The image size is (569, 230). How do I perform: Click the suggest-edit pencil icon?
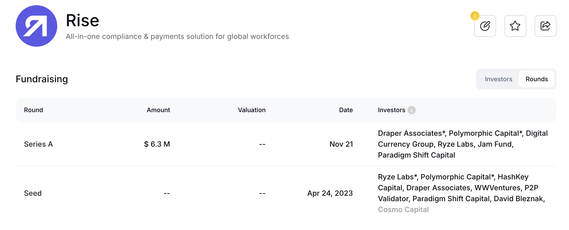click(x=485, y=26)
